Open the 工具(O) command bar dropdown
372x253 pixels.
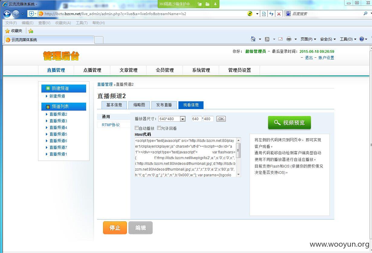tap(348, 39)
